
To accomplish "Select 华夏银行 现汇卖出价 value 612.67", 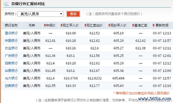I will point(95,71).
